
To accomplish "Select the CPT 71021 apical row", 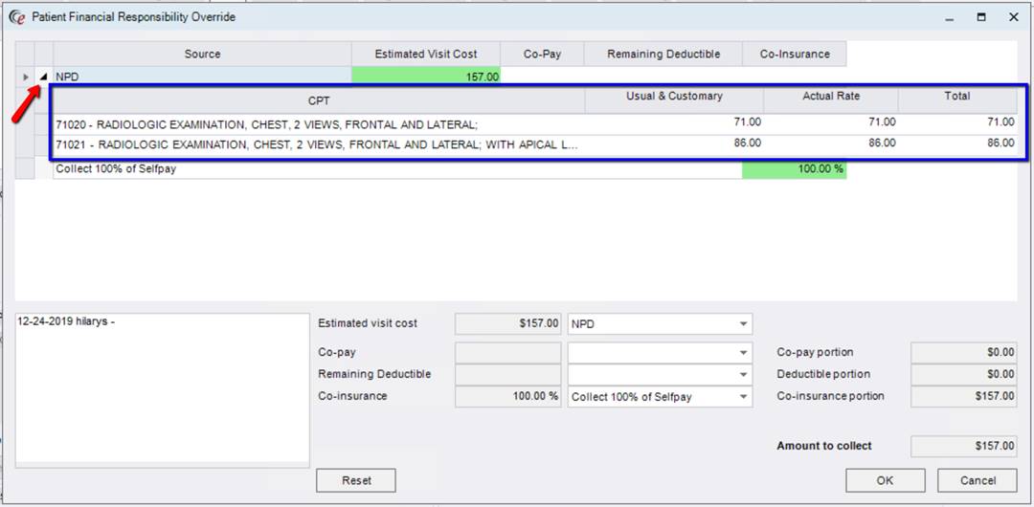I will coord(316,144).
